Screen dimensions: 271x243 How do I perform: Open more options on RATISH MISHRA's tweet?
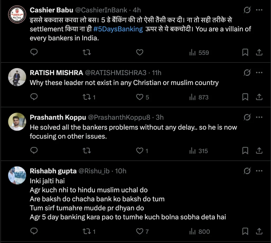[x=259, y=73]
